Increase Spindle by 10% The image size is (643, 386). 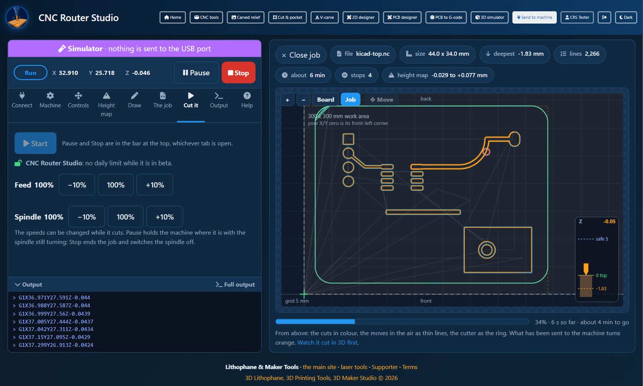click(x=164, y=217)
